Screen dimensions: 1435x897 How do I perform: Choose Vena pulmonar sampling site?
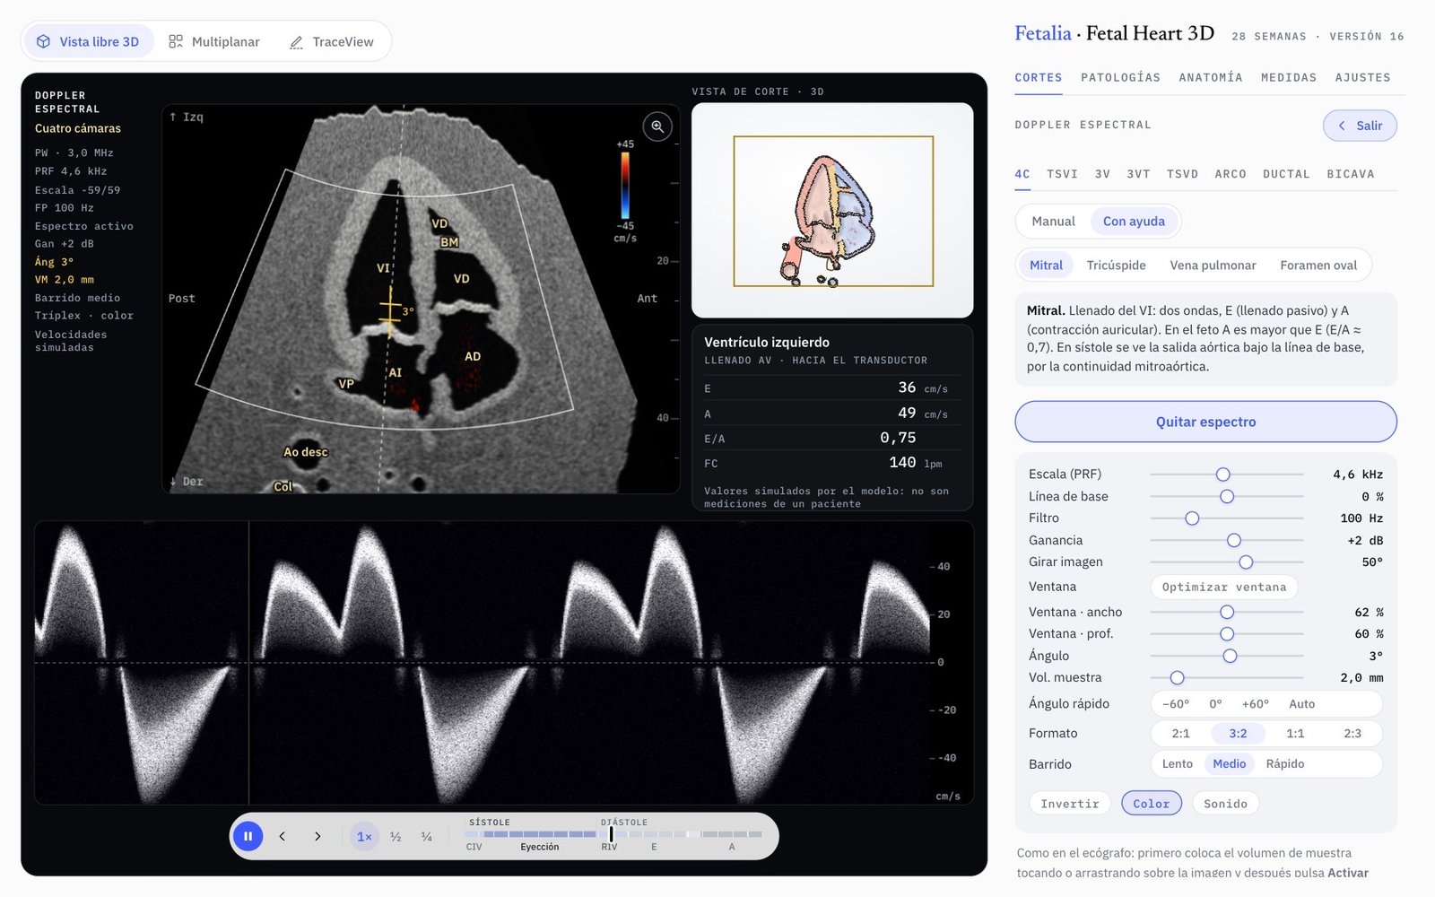click(1213, 266)
